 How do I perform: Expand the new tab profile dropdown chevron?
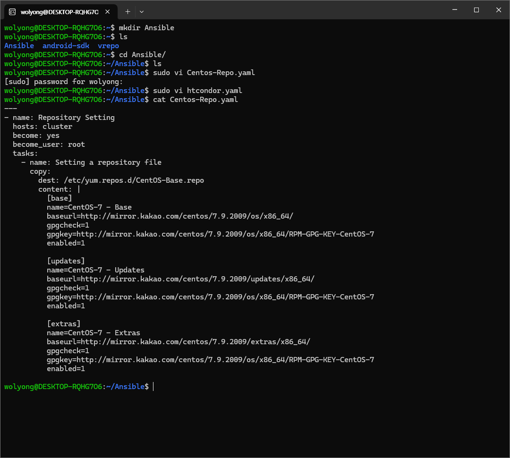click(x=142, y=11)
